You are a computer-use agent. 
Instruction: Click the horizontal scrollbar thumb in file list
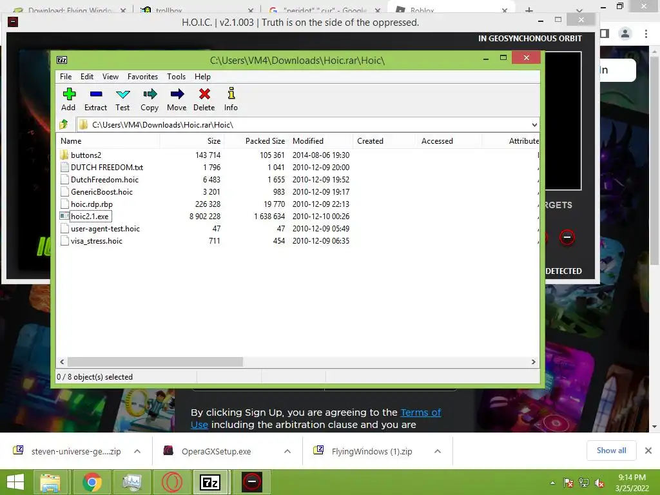click(x=155, y=362)
